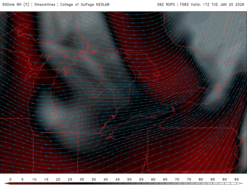Viewport: 247px width, 185px height.
Task: Click the "40" label on the RH scale
Action: tap(106, 179)
